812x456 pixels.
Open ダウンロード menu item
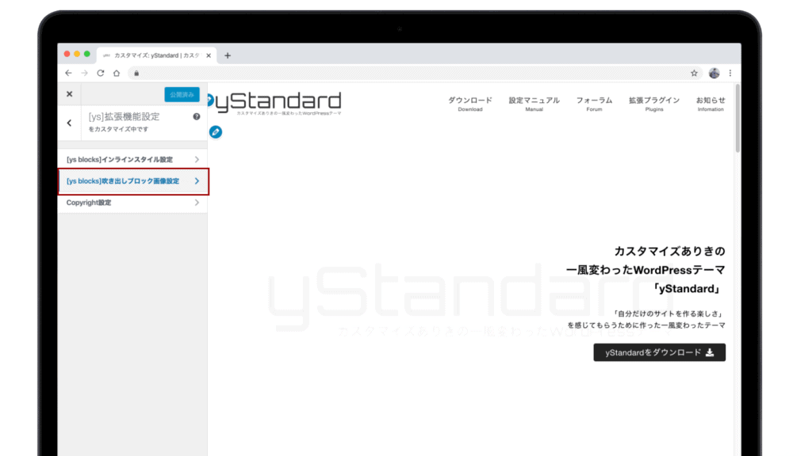tap(470, 104)
